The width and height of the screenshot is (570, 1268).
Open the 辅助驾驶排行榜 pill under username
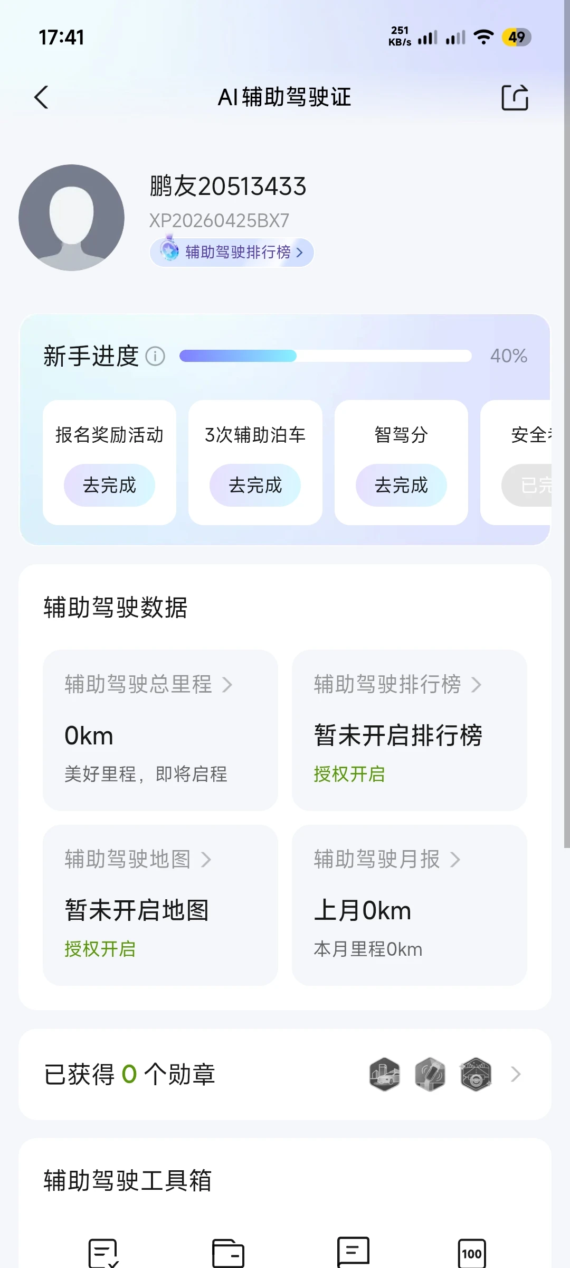[232, 252]
